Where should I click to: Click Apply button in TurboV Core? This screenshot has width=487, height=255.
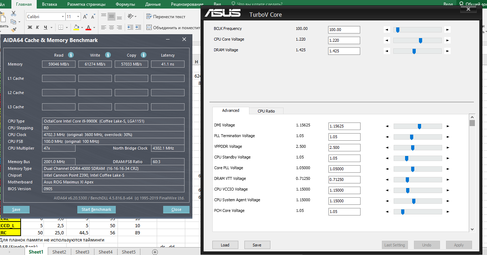click(459, 245)
